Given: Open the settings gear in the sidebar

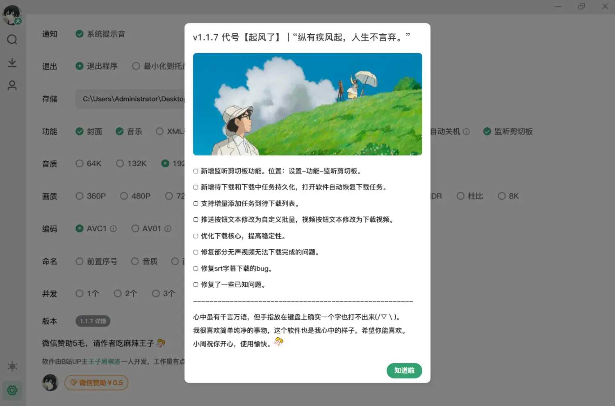Looking at the screenshot, I should tap(12, 390).
